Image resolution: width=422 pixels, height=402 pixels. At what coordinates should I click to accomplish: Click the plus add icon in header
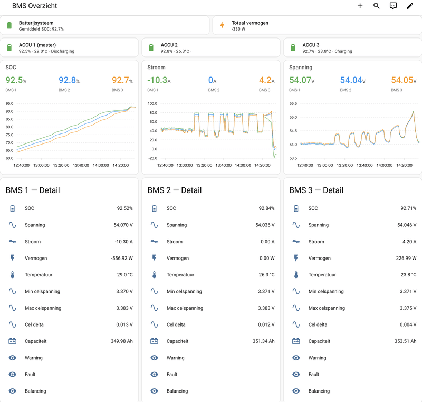(x=360, y=6)
